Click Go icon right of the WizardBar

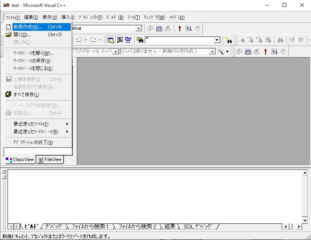(x=274, y=52)
